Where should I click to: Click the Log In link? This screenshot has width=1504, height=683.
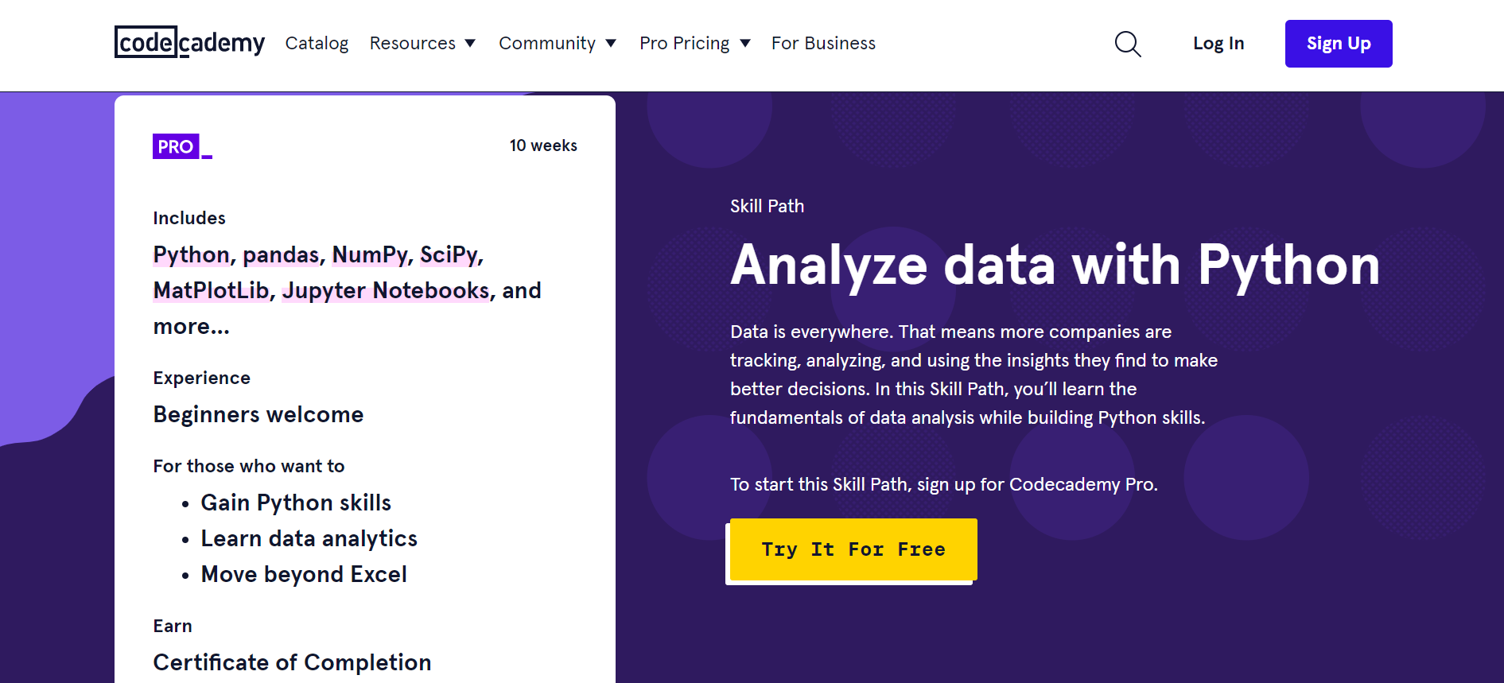click(1218, 44)
